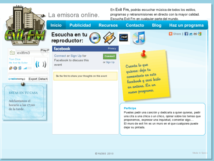This screenshot has width=214, height=161.
Task: Click the 'Made in Spain' footer text
Action: coord(200,153)
